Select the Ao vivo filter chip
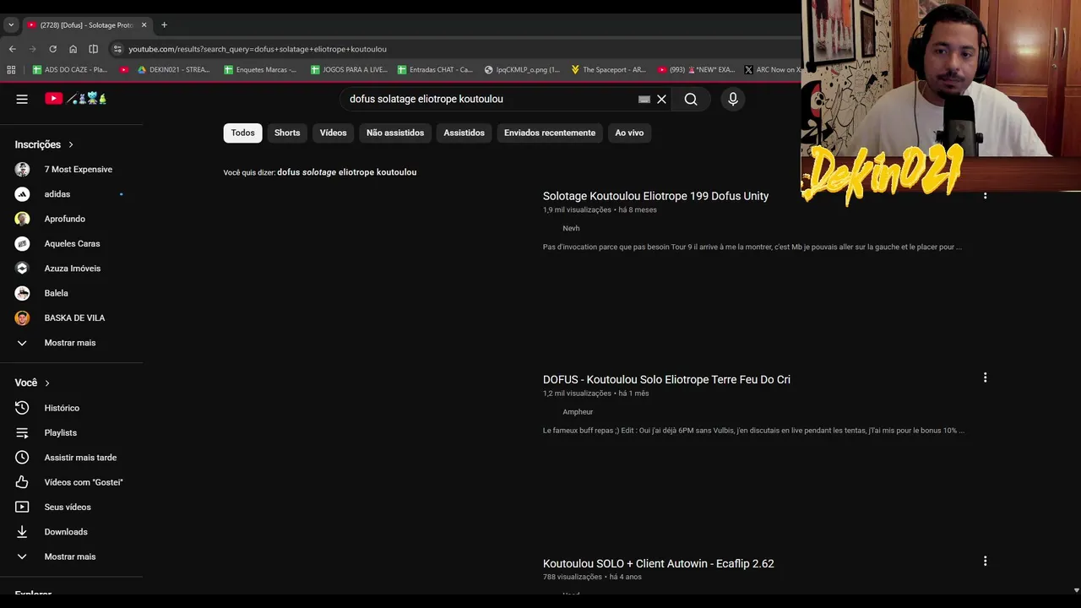Viewport: 1081px width, 608px height. (629, 133)
